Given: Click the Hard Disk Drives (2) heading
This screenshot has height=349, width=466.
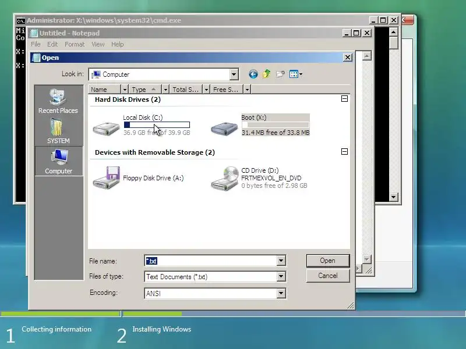Looking at the screenshot, I should (x=128, y=99).
